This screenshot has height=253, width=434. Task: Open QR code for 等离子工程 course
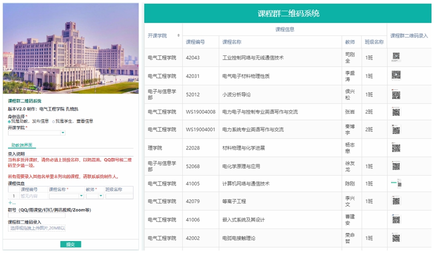tap(396, 201)
